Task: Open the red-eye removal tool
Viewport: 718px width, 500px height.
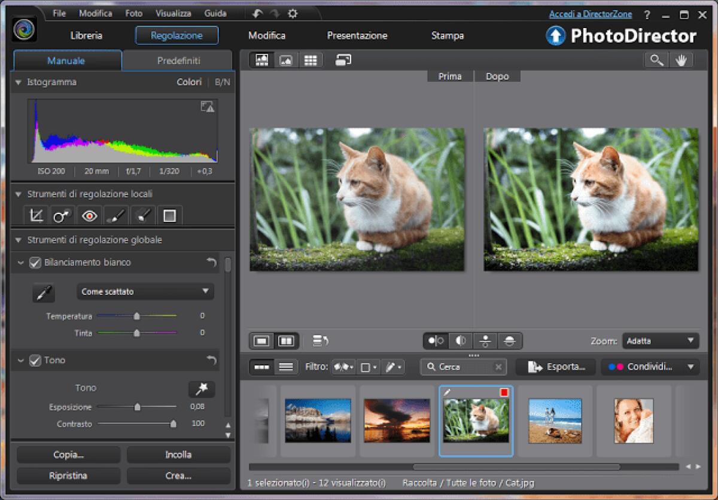Action: (x=89, y=215)
